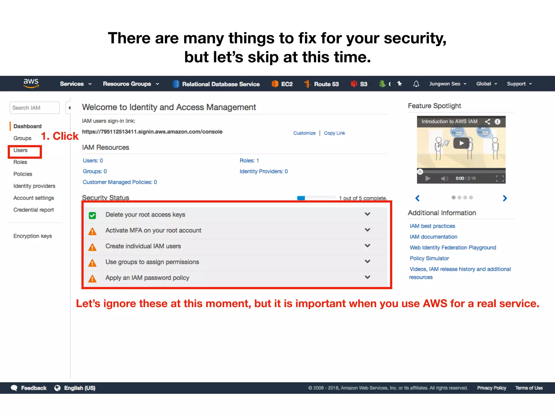The height and width of the screenshot is (416, 555).
Task: Select Users in the IAM sidebar
Action: click(x=21, y=150)
